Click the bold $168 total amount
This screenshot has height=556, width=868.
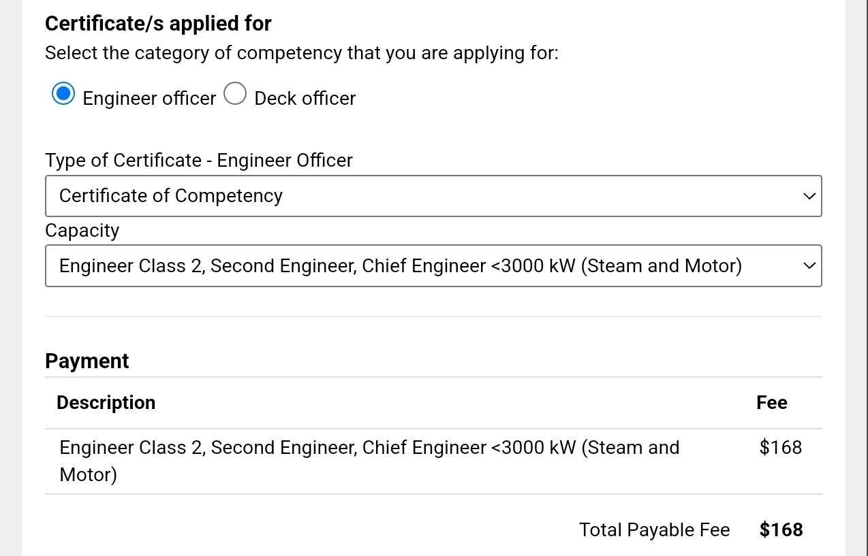point(781,530)
